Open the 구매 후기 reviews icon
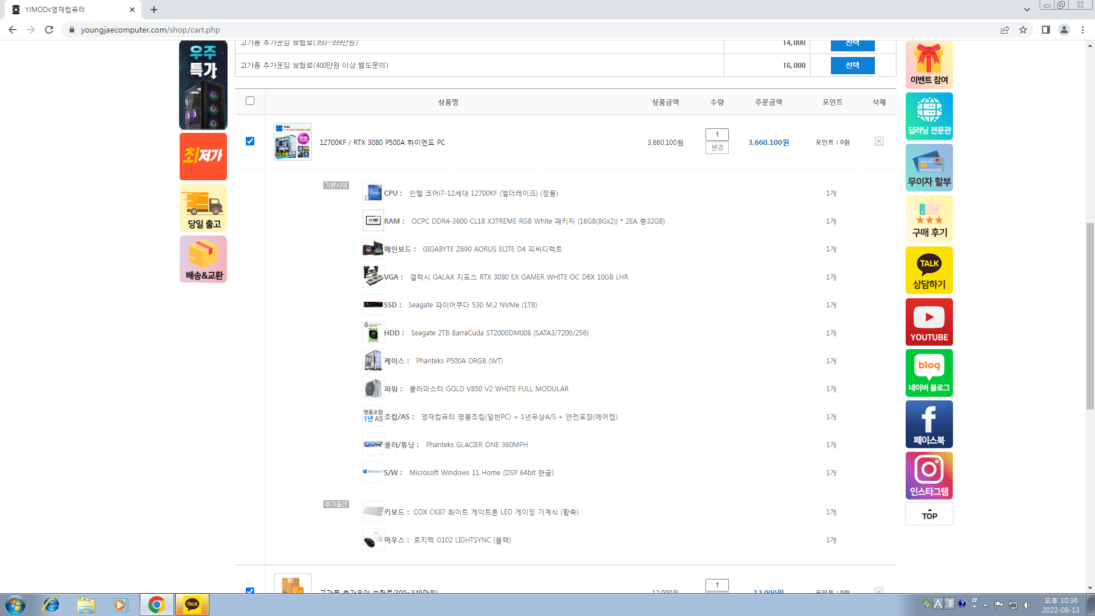Screen dimensions: 1095x616 coord(929,219)
